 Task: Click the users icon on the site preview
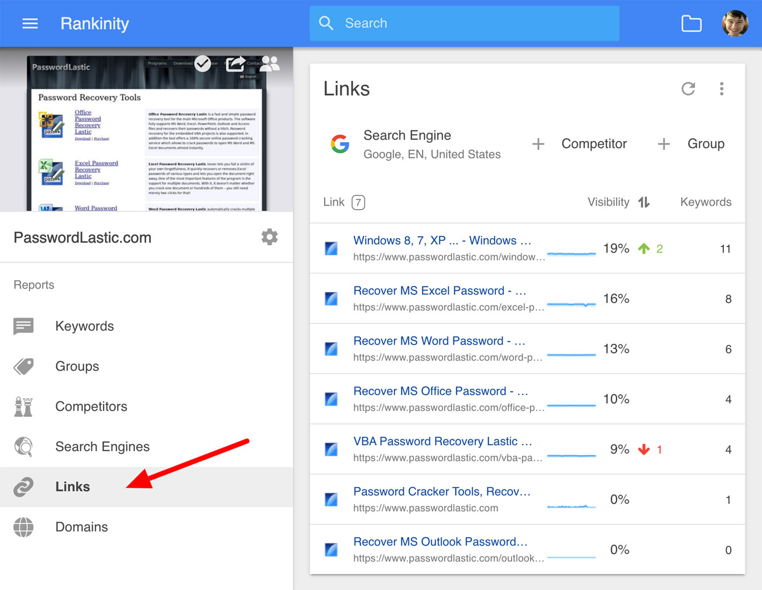point(270,64)
